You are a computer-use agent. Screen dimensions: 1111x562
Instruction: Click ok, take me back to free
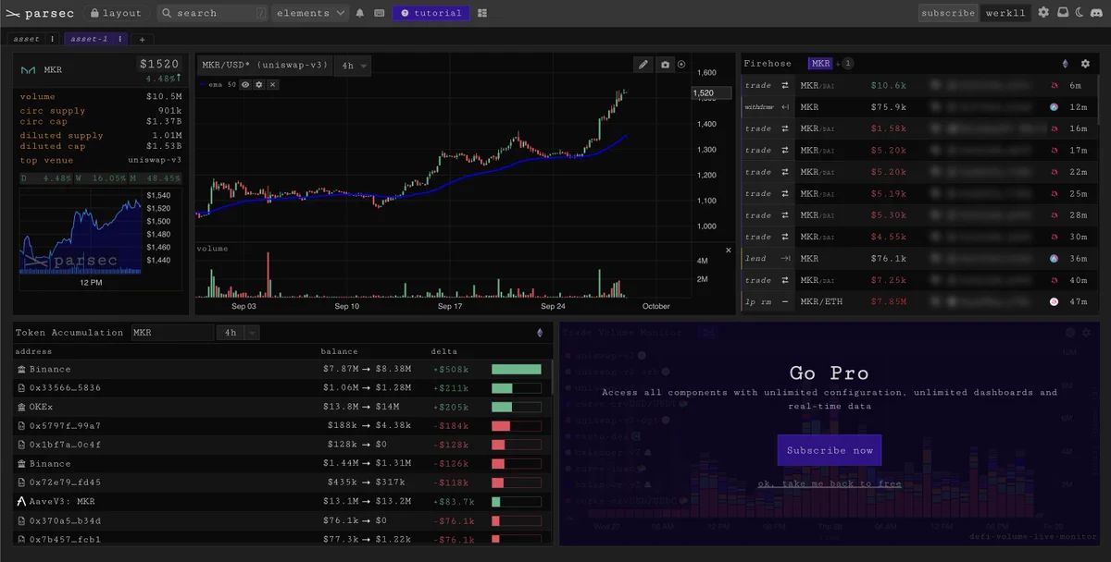coord(830,483)
